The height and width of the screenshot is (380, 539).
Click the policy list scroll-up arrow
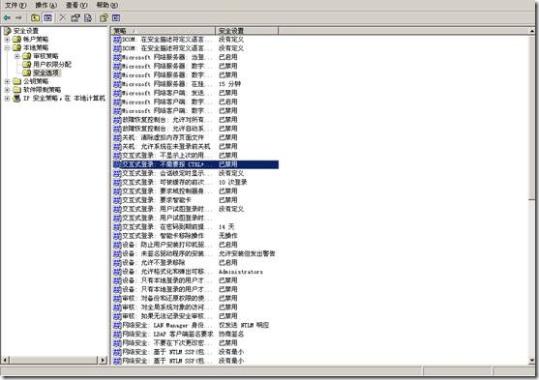(x=532, y=31)
